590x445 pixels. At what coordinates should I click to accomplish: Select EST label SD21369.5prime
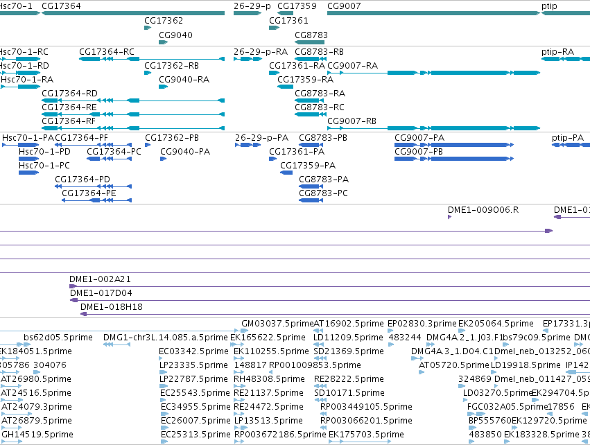[349, 351]
